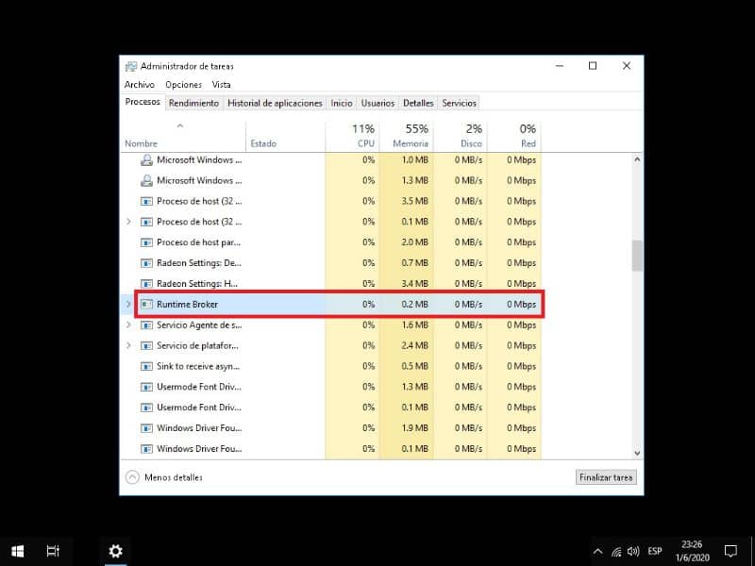Image resolution: width=755 pixels, height=566 pixels.
Task: Open the Wi-Fi network tray icon
Action: (x=616, y=552)
